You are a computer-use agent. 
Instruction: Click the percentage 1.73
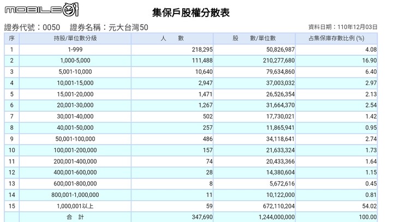[x=371, y=151]
